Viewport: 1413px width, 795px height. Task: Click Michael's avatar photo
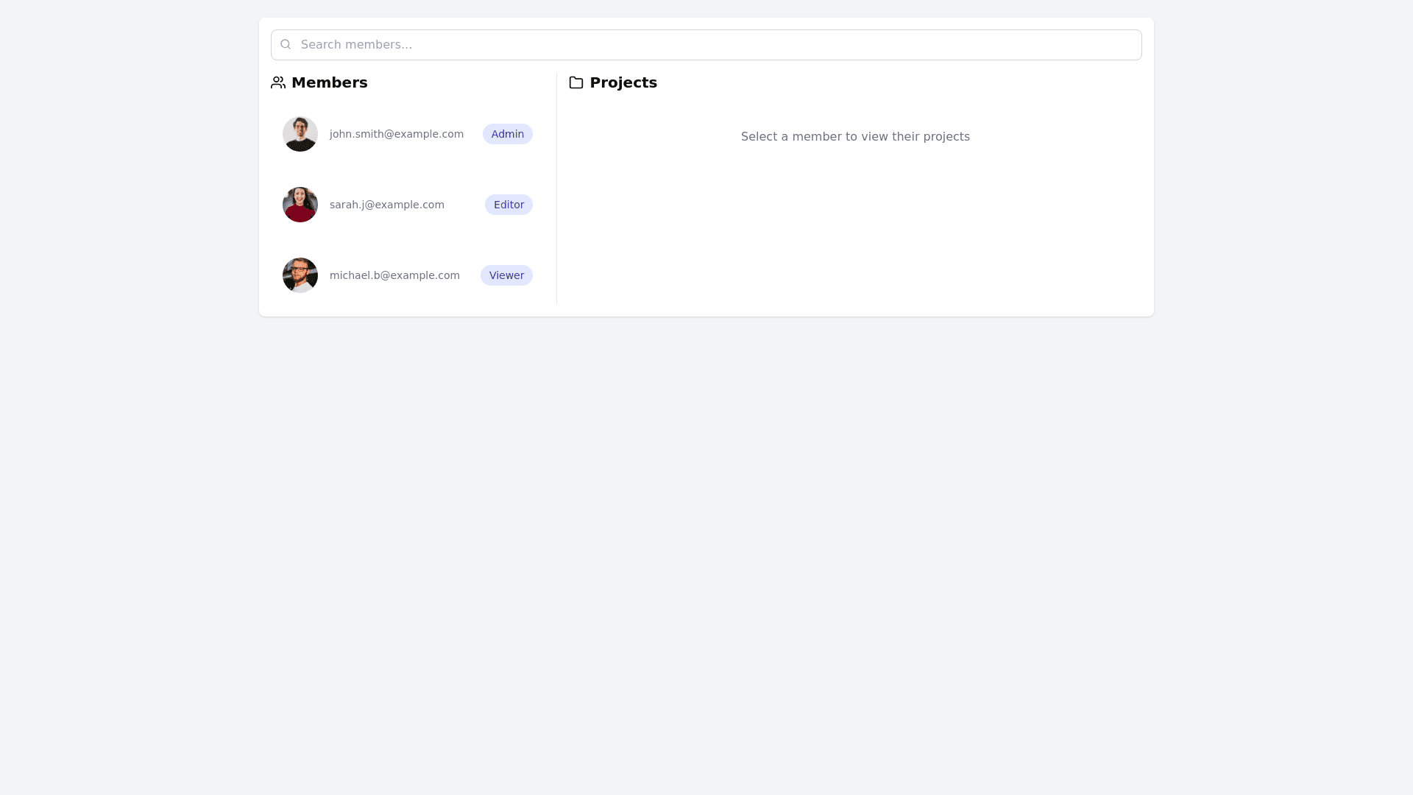(300, 275)
